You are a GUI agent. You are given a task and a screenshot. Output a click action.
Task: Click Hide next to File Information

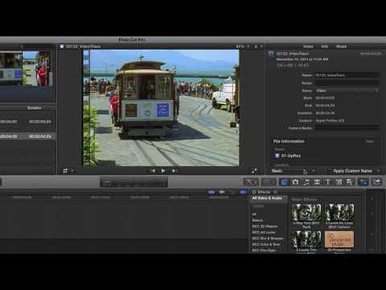[370, 141]
